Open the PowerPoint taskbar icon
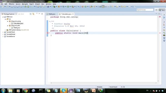The height and width of the screenshot is (93, 166). [94, 91]
